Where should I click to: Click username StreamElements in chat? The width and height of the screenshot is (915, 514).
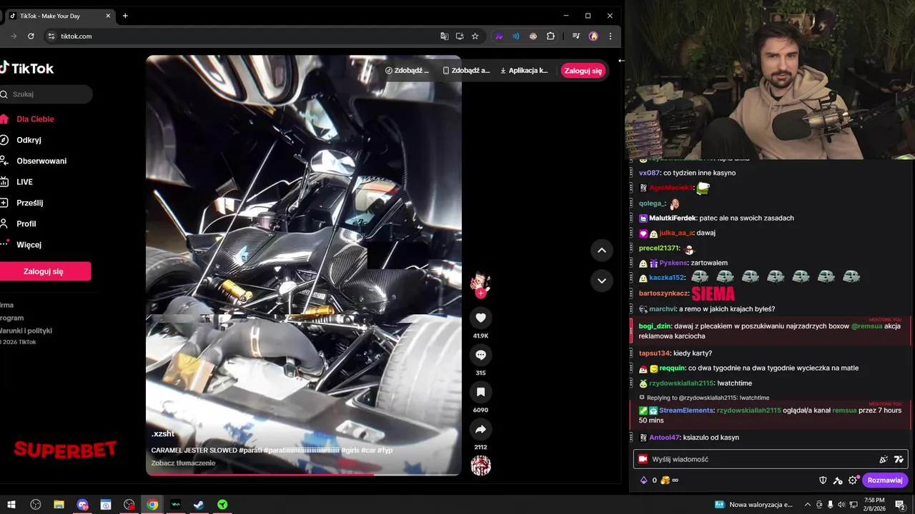click(686, 410)
